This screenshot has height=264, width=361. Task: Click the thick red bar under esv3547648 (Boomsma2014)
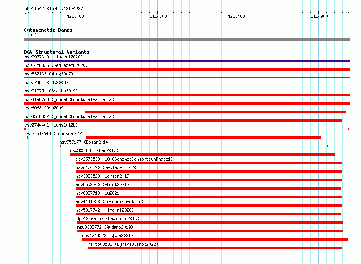tap(204, 137)
